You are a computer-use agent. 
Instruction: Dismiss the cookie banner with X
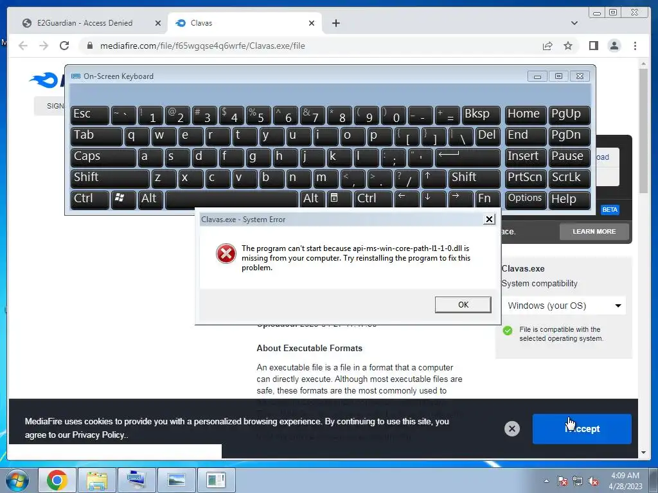511,428
